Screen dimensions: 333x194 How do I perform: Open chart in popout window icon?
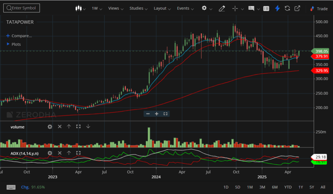click(297, 8)
